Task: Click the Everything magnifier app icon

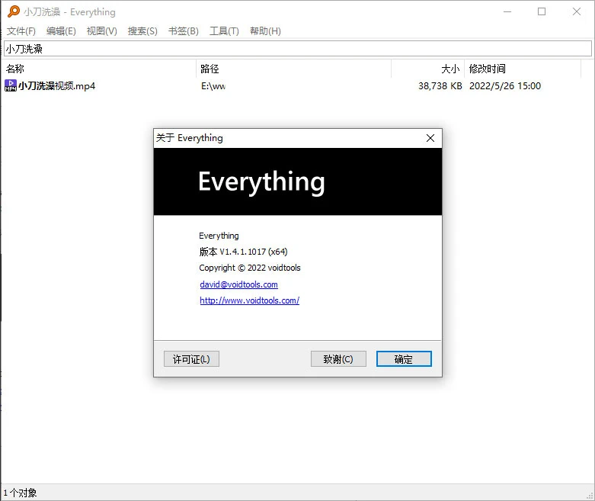Action: coord(13,11)
